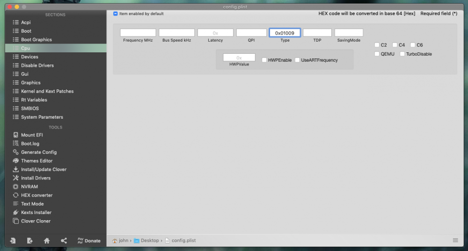Click the Clover Cloner copy icon
The width and height of the screenshot is (468, 251).
click(x=15, y=221)
